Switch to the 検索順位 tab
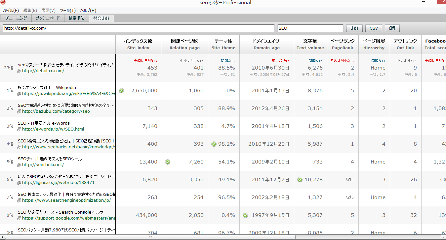The width and height of the screenshot is (446, 240). tap(76, 18)
